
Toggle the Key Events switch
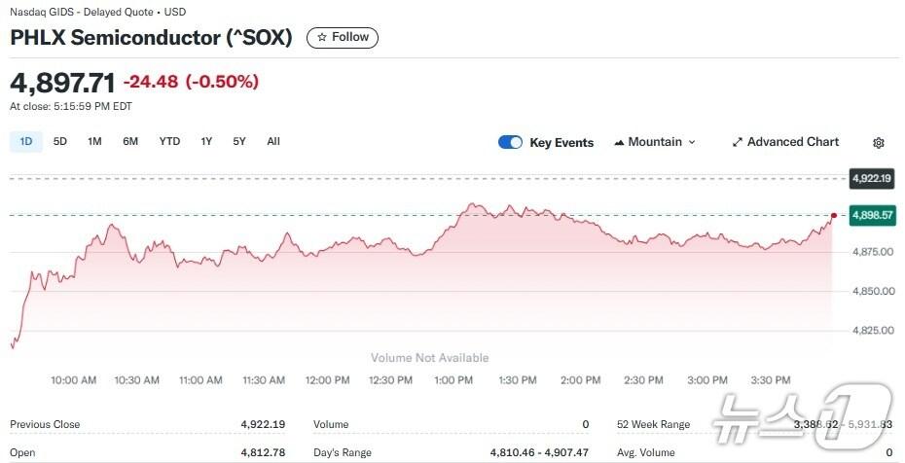510,142
